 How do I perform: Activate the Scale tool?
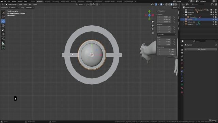pyautogui.click(x=3, y=30)
